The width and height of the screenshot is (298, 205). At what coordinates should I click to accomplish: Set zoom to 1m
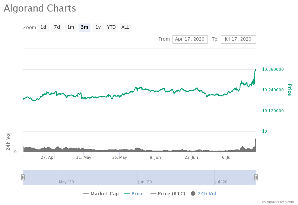coord(71,27)
